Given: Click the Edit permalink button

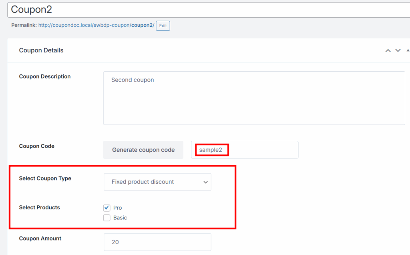Looking at the screenshot, I should coord(163,26).
